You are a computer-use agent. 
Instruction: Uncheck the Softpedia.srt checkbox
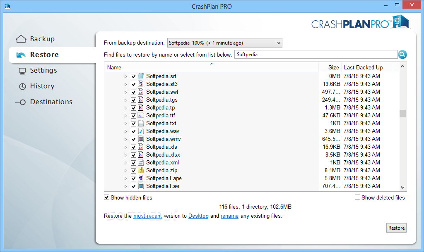pyautogui.click(x=133, y=76)
